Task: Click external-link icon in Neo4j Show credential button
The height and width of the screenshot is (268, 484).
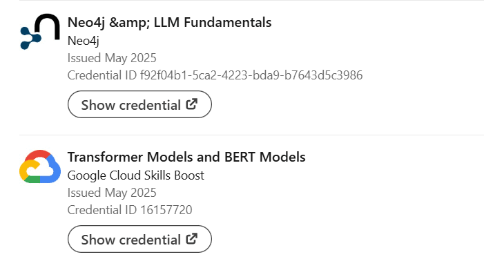Action: pos(192,104)
